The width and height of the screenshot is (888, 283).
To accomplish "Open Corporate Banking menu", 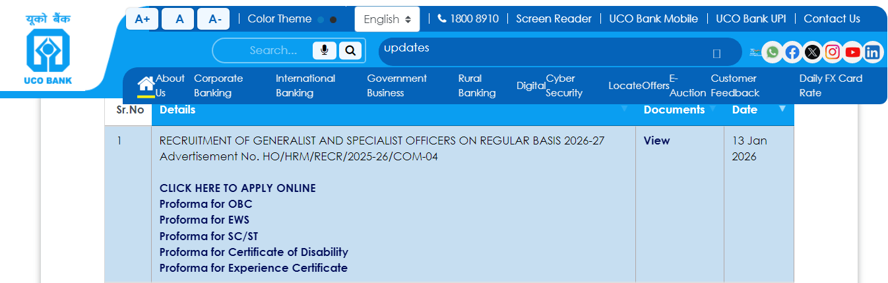I will [218, 86].
